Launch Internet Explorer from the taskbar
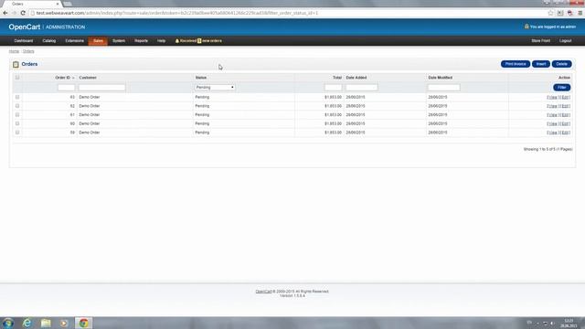The image size is (585, 329). point(27,323)
